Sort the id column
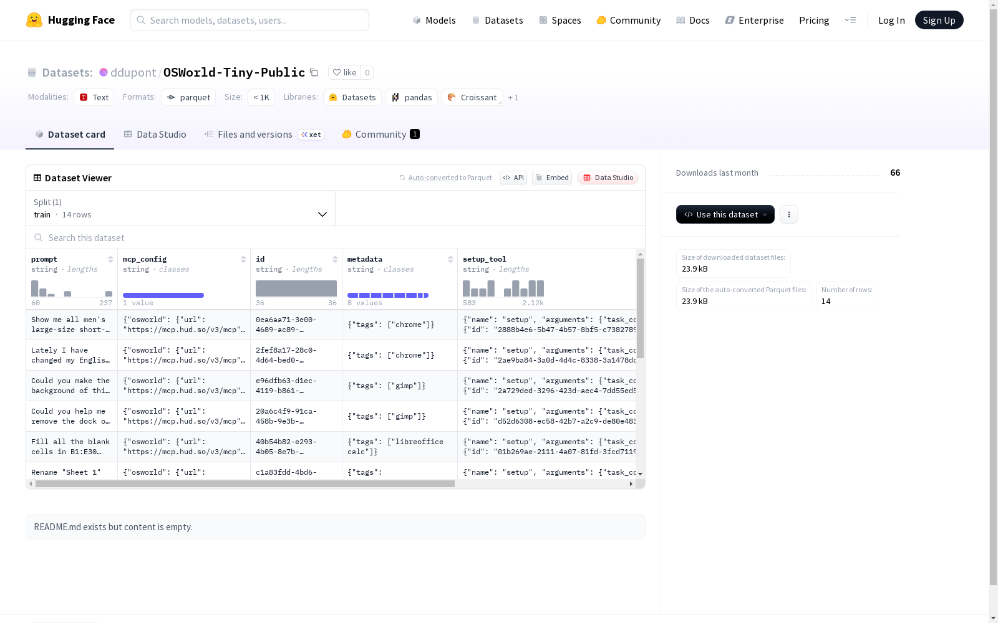The image size is (998, 623). click(335, 259)
